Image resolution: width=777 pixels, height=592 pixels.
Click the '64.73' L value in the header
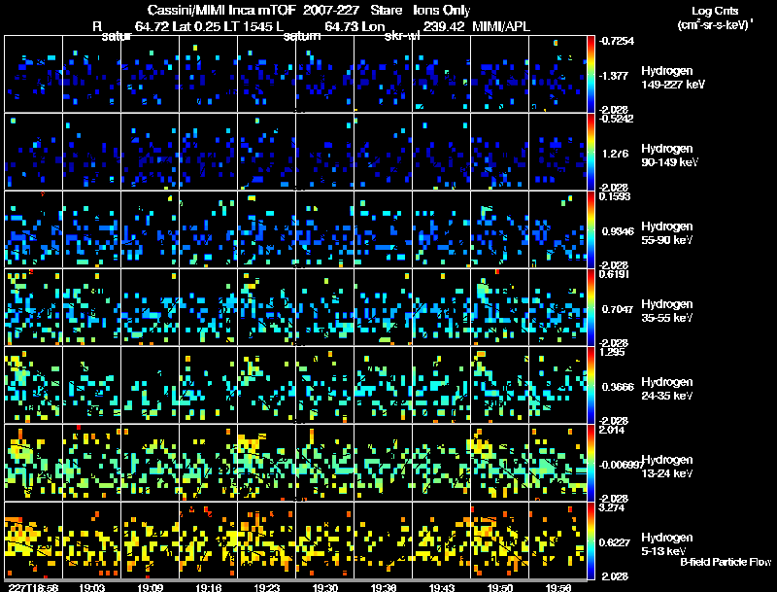point(342,27)
